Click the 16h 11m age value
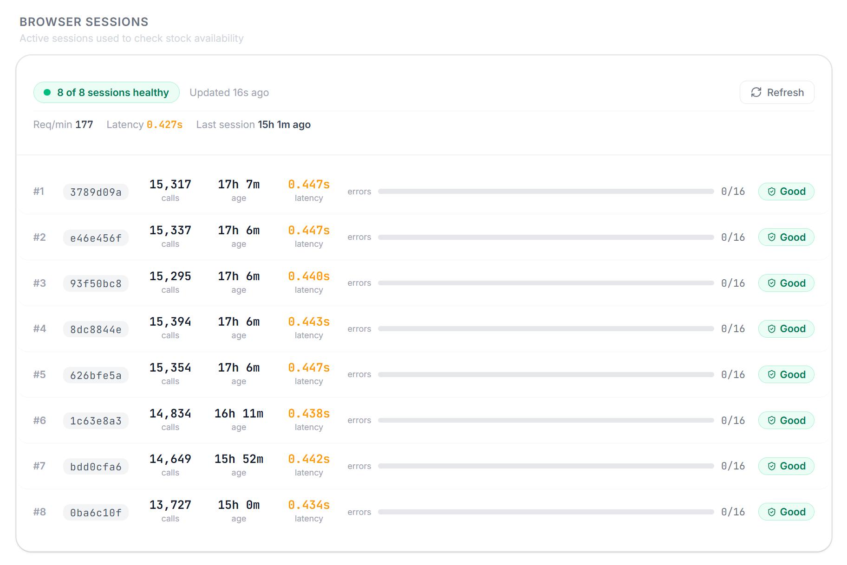 coord(239,414)
